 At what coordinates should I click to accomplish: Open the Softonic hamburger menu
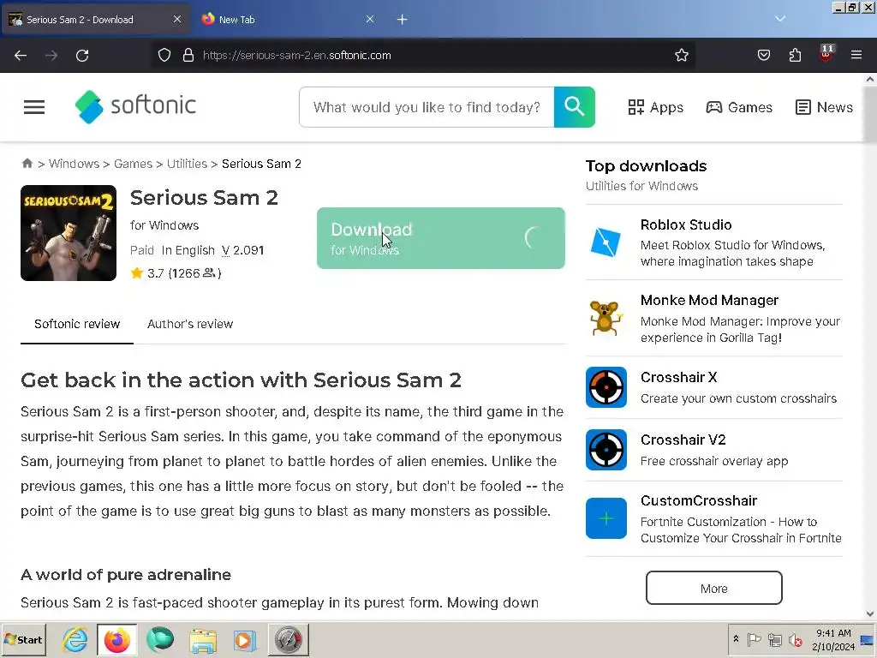click(34, 107)
